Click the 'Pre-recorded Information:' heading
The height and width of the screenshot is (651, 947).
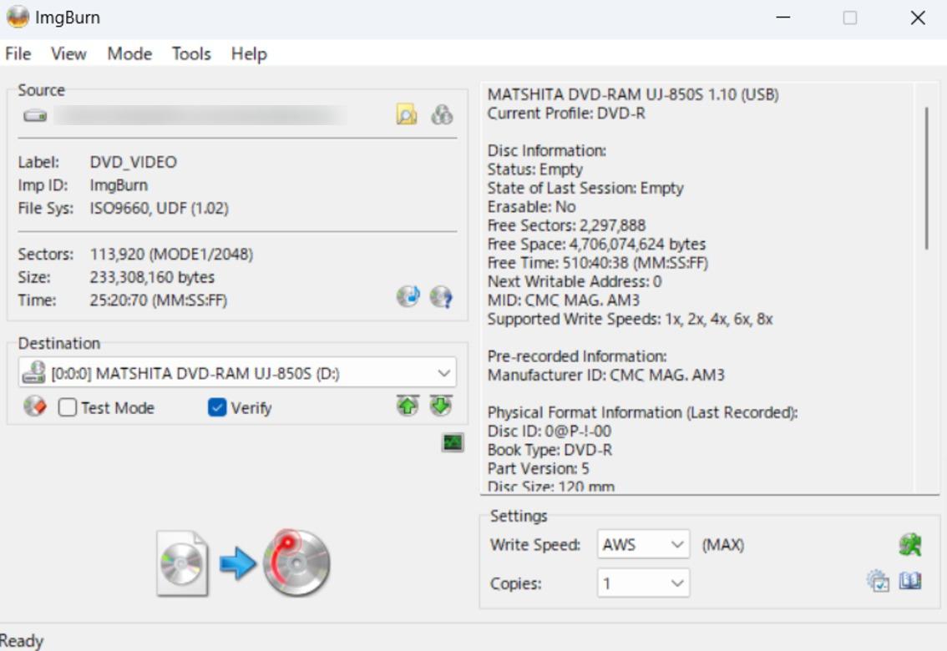pos(577,356)
